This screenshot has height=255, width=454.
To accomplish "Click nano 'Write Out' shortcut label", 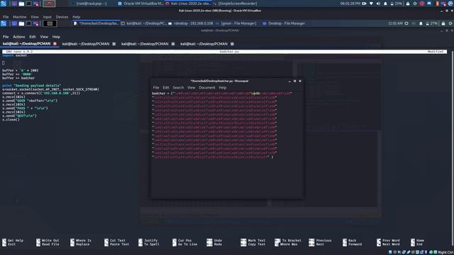I will (x=50, y=241).
